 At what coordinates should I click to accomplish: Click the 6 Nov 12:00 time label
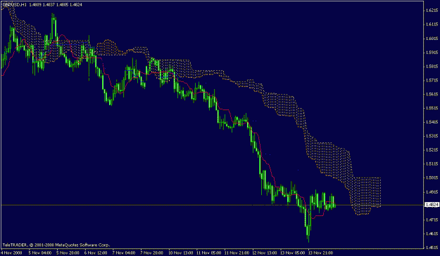coord(96,252)
